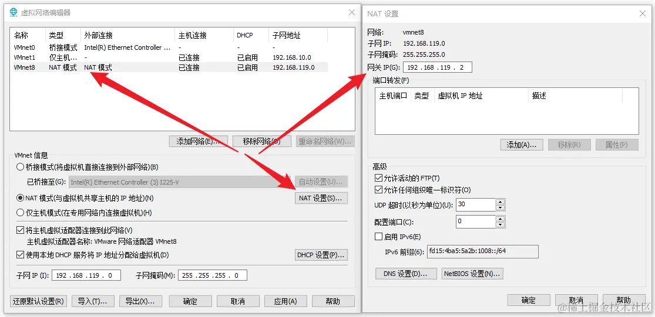Viewport: 655px width, 317px height.
Task: Select the VMnet8 row in network list
Action: [170, 67]
